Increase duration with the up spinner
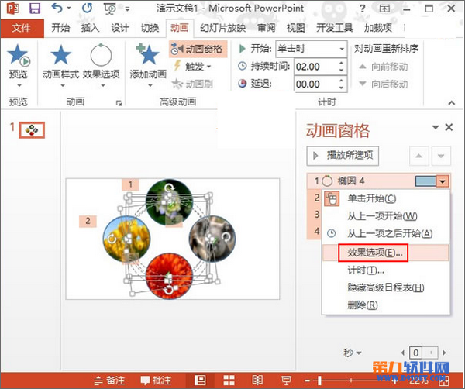 341,63
